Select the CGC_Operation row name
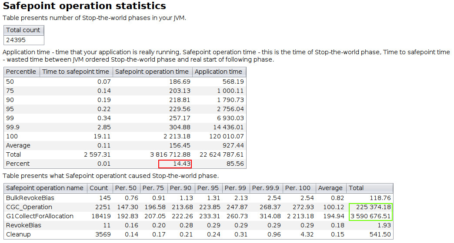Image resolution: width=454 pixels, height=243 pixels. (x=29, y=207)
